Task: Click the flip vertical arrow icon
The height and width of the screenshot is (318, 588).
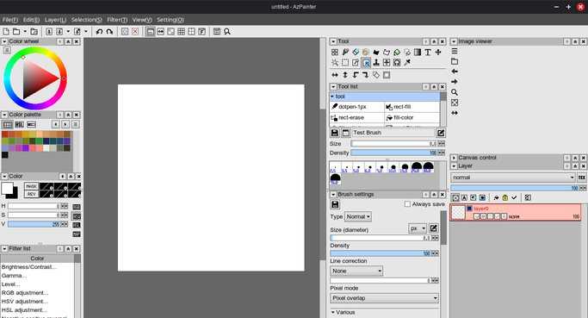Action: click(x=345, y=75)
